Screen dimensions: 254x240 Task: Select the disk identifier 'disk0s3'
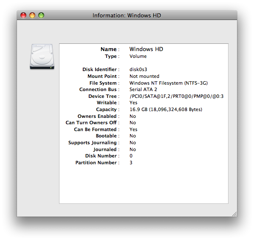coord(138,69)
